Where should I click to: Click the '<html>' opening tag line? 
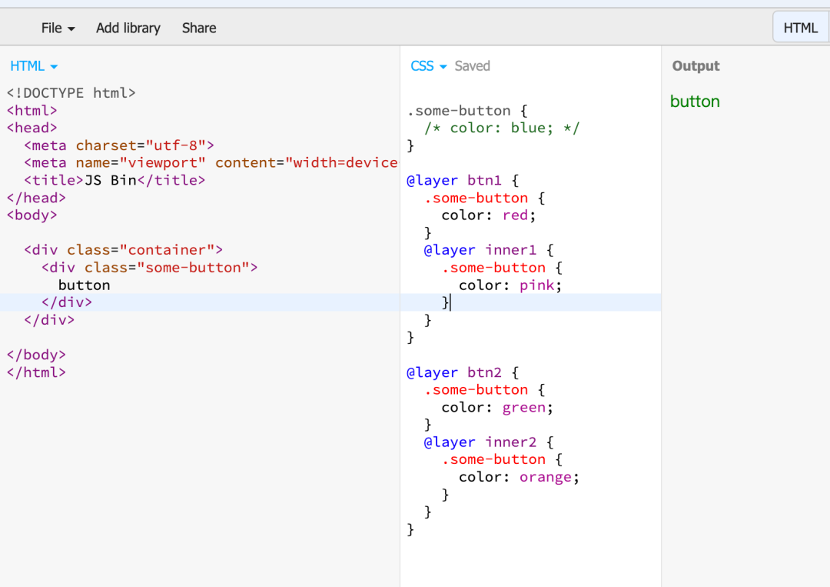point(32,110)
